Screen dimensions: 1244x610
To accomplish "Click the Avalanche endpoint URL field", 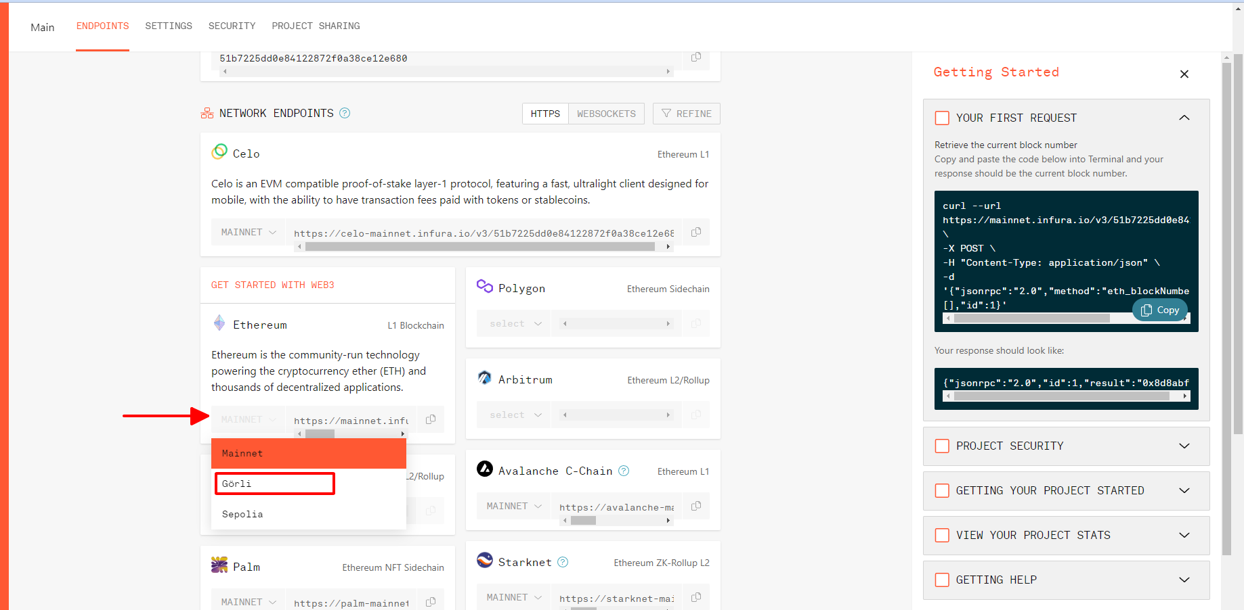I will pyautogui.click(x=616, y=507).
